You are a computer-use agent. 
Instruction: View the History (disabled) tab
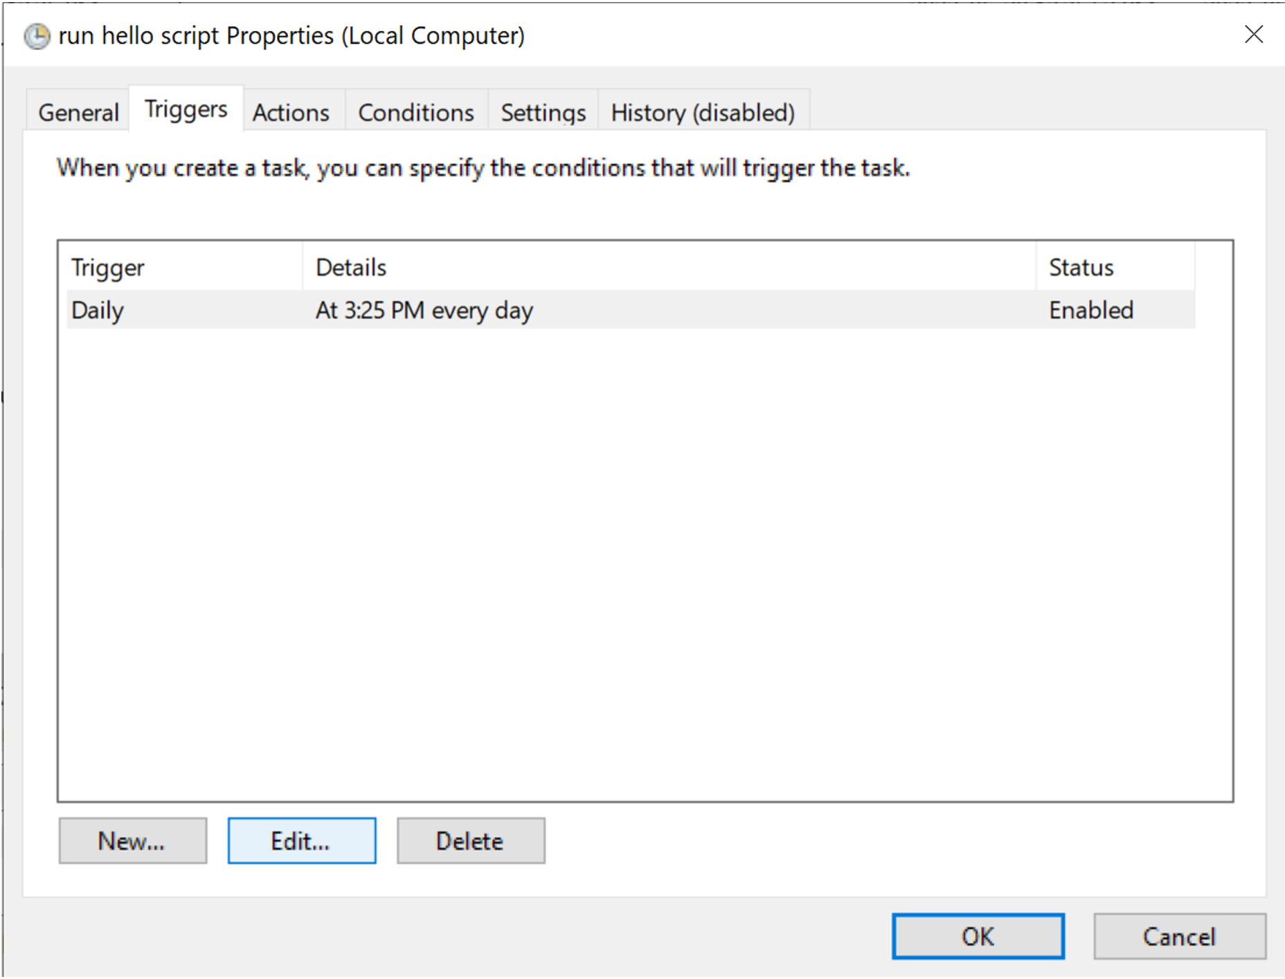pos(702,112)
